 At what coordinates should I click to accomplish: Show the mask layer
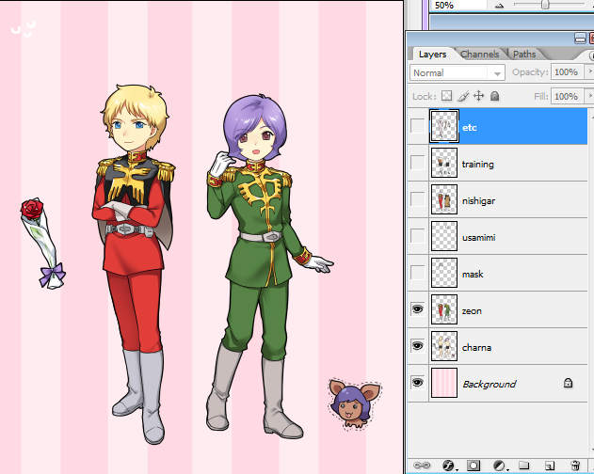417,273
